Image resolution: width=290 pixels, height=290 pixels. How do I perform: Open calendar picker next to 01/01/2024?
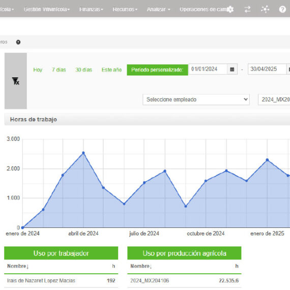coord(232,69)
